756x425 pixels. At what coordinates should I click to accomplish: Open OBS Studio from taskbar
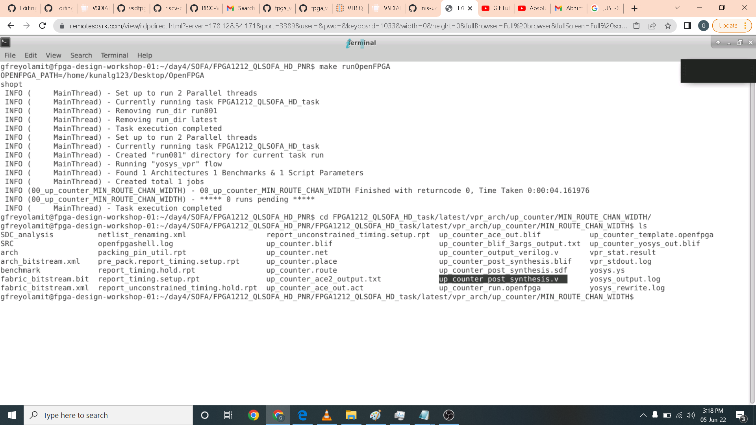coord(449,415)
